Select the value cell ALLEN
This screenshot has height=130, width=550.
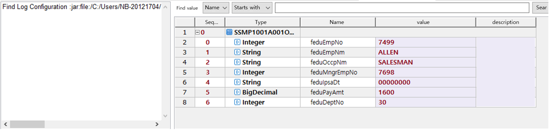coord(425,52)
